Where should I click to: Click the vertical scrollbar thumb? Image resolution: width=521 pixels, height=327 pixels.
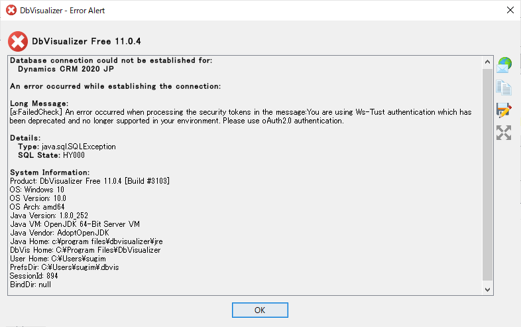[487, 175]
